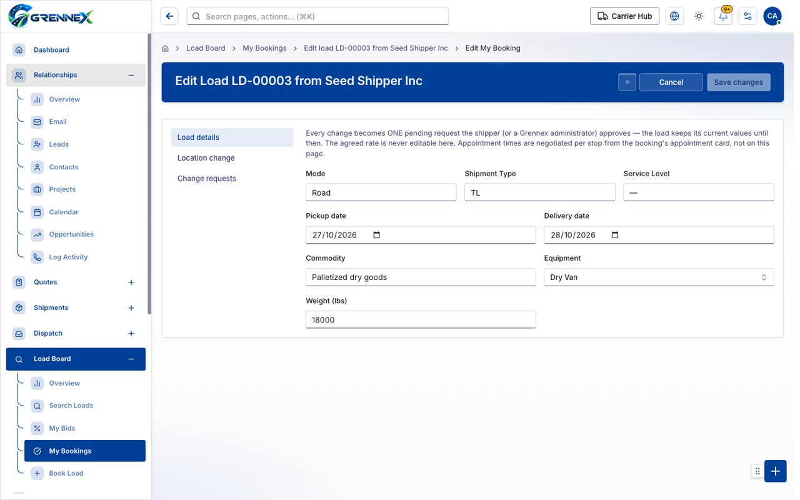Image resolution: width=800 pixels, height=500 pixels.
Task: Open the notifications bell
Action: 723,16
